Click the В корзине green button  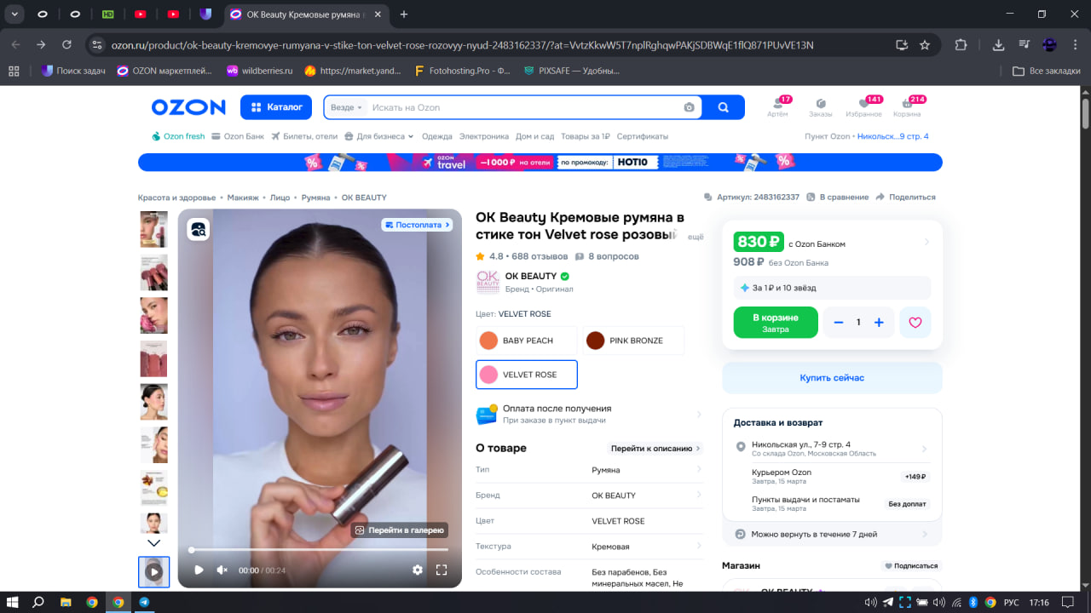[x=776, y=323]
